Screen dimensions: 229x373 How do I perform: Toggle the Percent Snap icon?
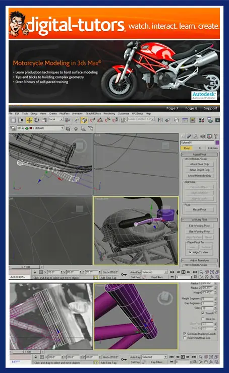[107, 120]
